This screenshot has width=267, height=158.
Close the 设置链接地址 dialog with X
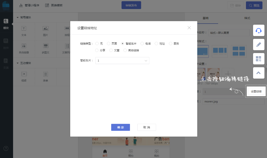[x=189, y=28]
